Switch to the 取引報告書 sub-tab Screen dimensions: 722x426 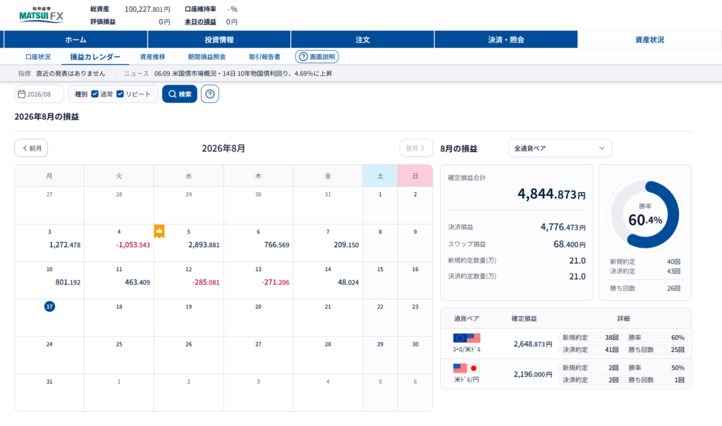tap(264, 56)
